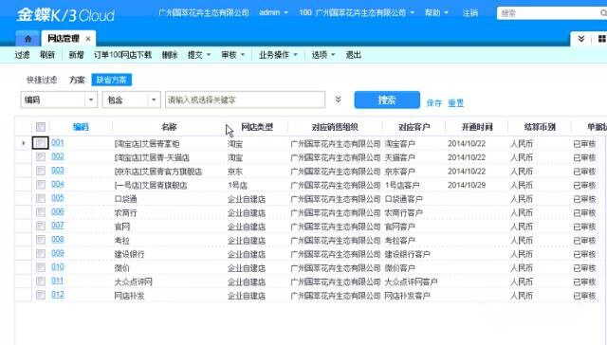Select the 缺省方案 scheme
The width and height of the screenshot is (607, 345).
[x=112, y=80]
